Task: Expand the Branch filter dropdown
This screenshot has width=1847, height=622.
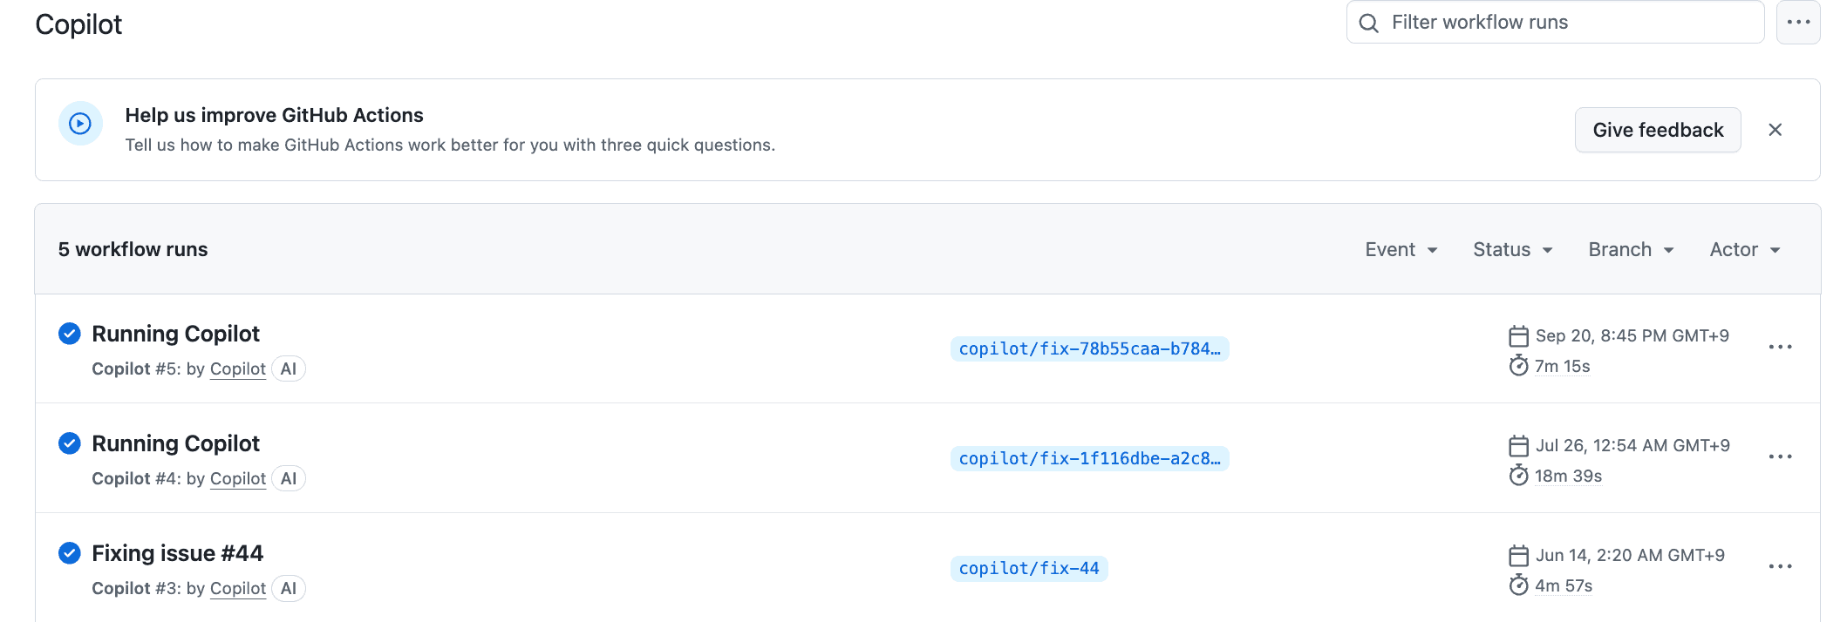Action: point(1631,249)
